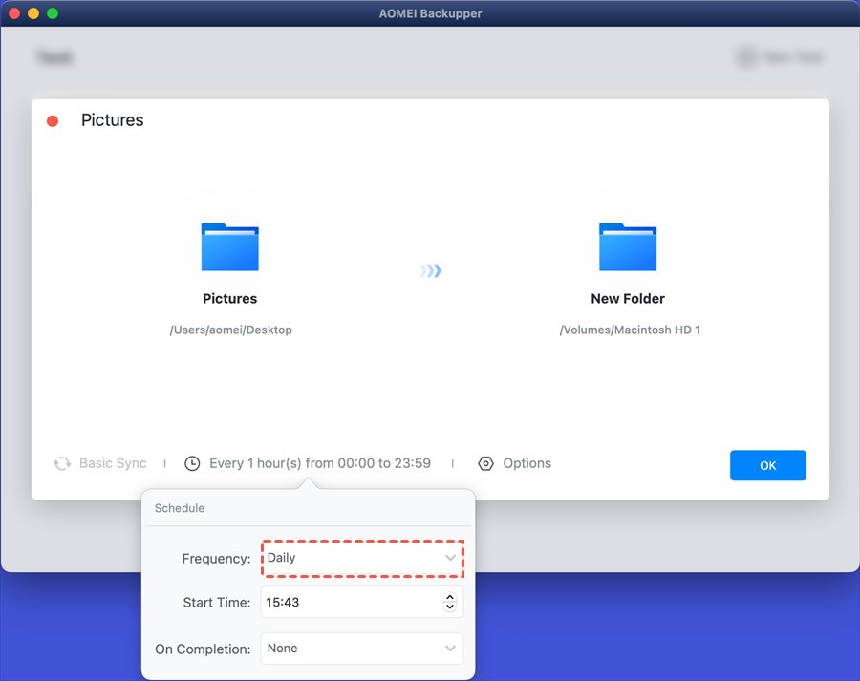Click the On Completion: label
Image resolution: width=860 pixels, height=681 pixels.
point(203,649)
